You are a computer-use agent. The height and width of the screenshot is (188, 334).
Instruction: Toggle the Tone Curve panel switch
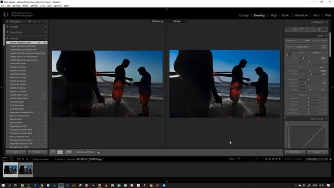285,119
